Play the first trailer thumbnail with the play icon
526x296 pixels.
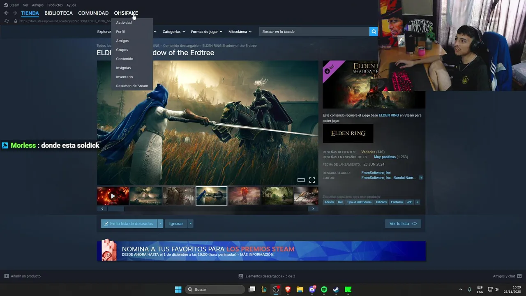coord(113,196)
